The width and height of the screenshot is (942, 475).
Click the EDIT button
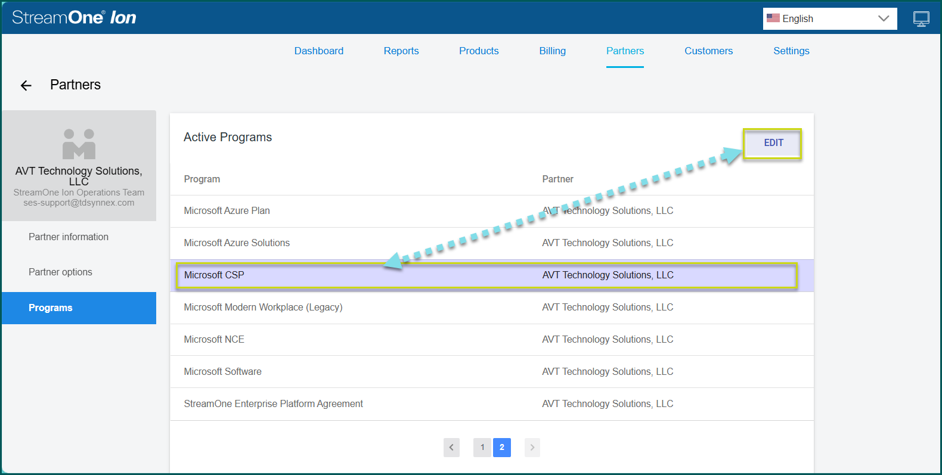click(x=773, y=143)
